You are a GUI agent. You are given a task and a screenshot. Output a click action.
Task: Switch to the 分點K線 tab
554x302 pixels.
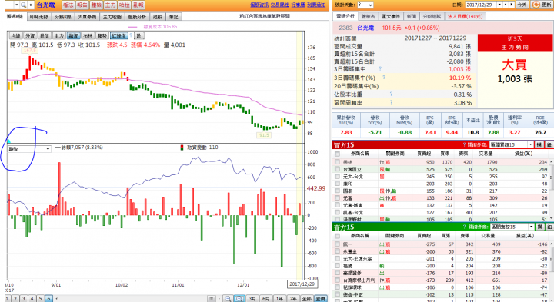63,17
